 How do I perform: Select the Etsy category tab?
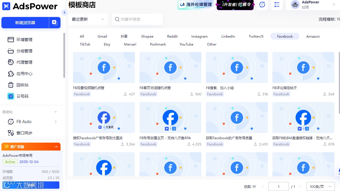click(x=107, y=44)
